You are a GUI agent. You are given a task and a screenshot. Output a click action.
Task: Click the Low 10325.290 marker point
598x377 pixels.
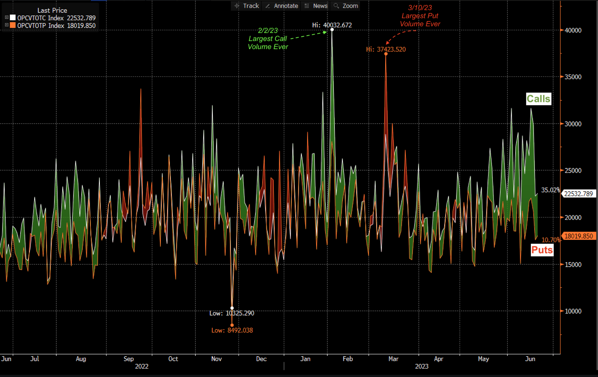(x=232, y=308)
